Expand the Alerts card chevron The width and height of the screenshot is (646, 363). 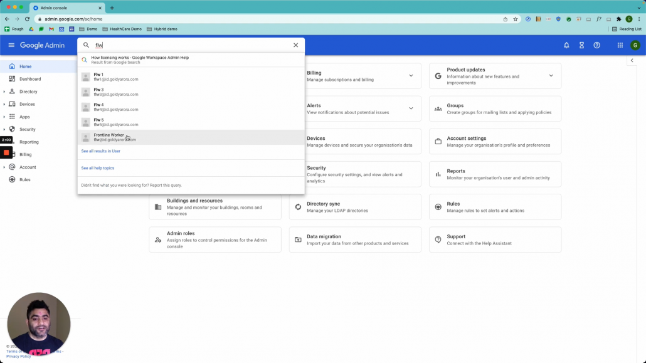click(411, 108)
